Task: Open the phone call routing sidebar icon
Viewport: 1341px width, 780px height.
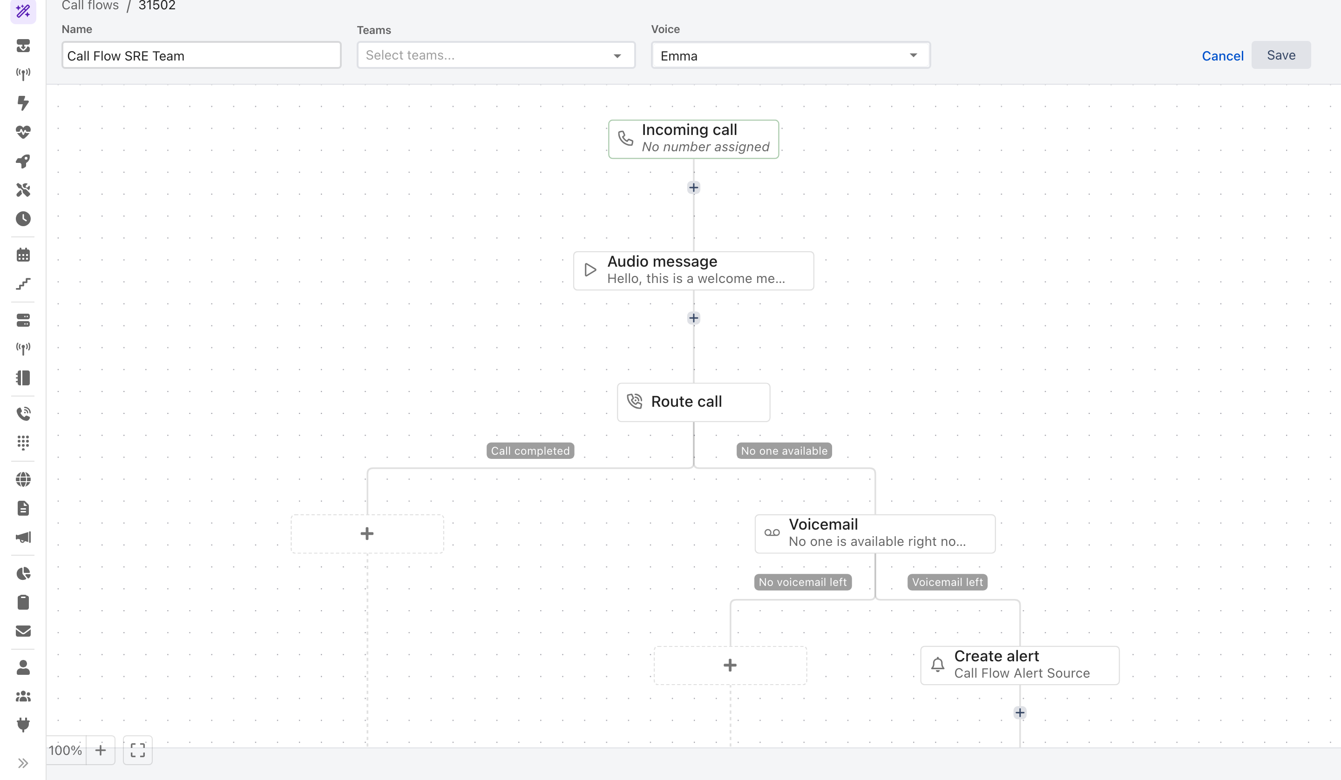Action: [23, 413]
